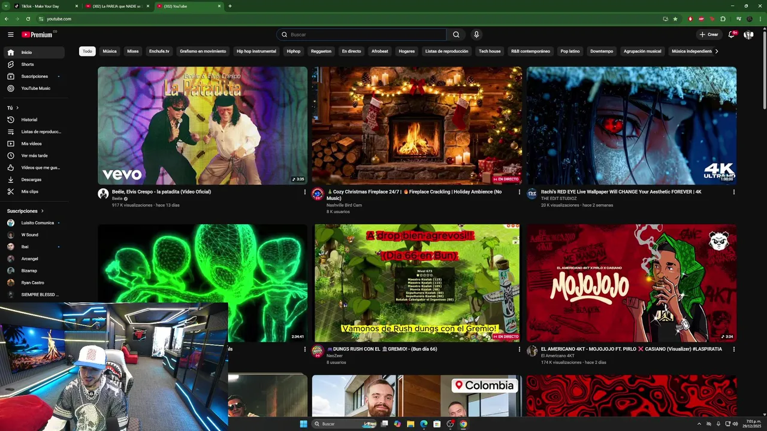
Task: Open the browser extensions puzzle icon
Action: point(723,19)
